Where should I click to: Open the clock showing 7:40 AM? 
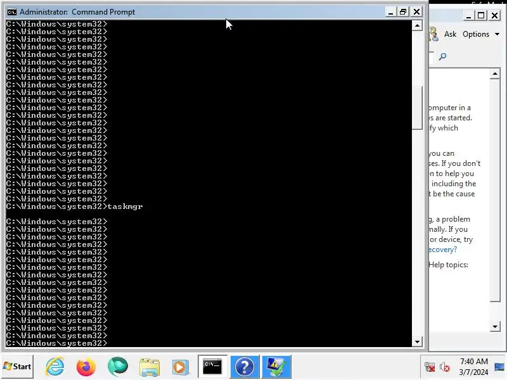[x=474, y=361]
